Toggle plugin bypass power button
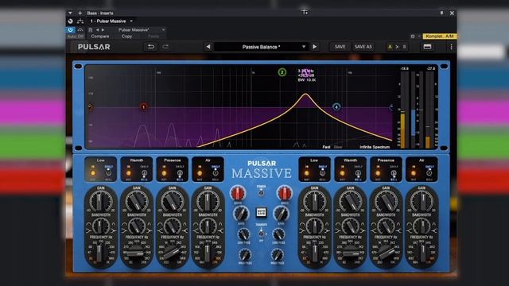Image resolution: width=509 pixels, height=286 pixels. coord(71,30)
